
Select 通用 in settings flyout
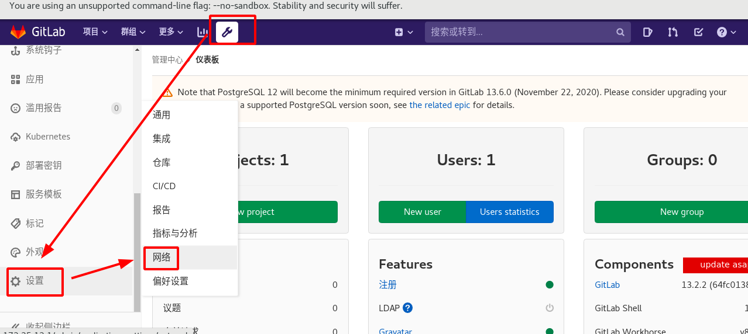(190, 115)
